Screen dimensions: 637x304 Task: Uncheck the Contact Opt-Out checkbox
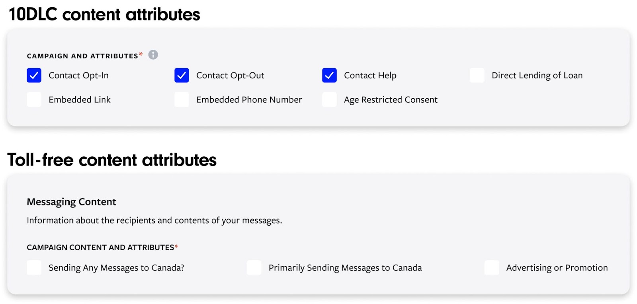coord(181,75)
